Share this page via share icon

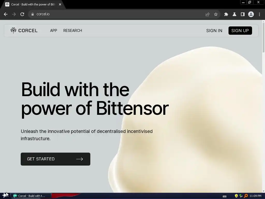(x=208, y=15)
